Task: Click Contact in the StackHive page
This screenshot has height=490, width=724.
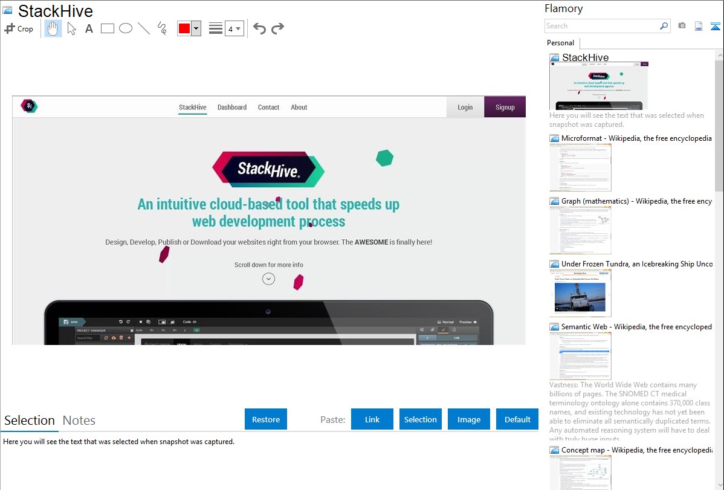Action: coord(268,107)
